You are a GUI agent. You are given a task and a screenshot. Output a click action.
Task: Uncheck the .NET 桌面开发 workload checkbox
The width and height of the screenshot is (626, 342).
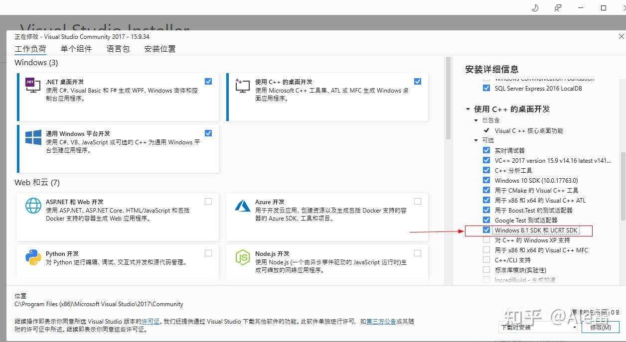click(208, 81)
